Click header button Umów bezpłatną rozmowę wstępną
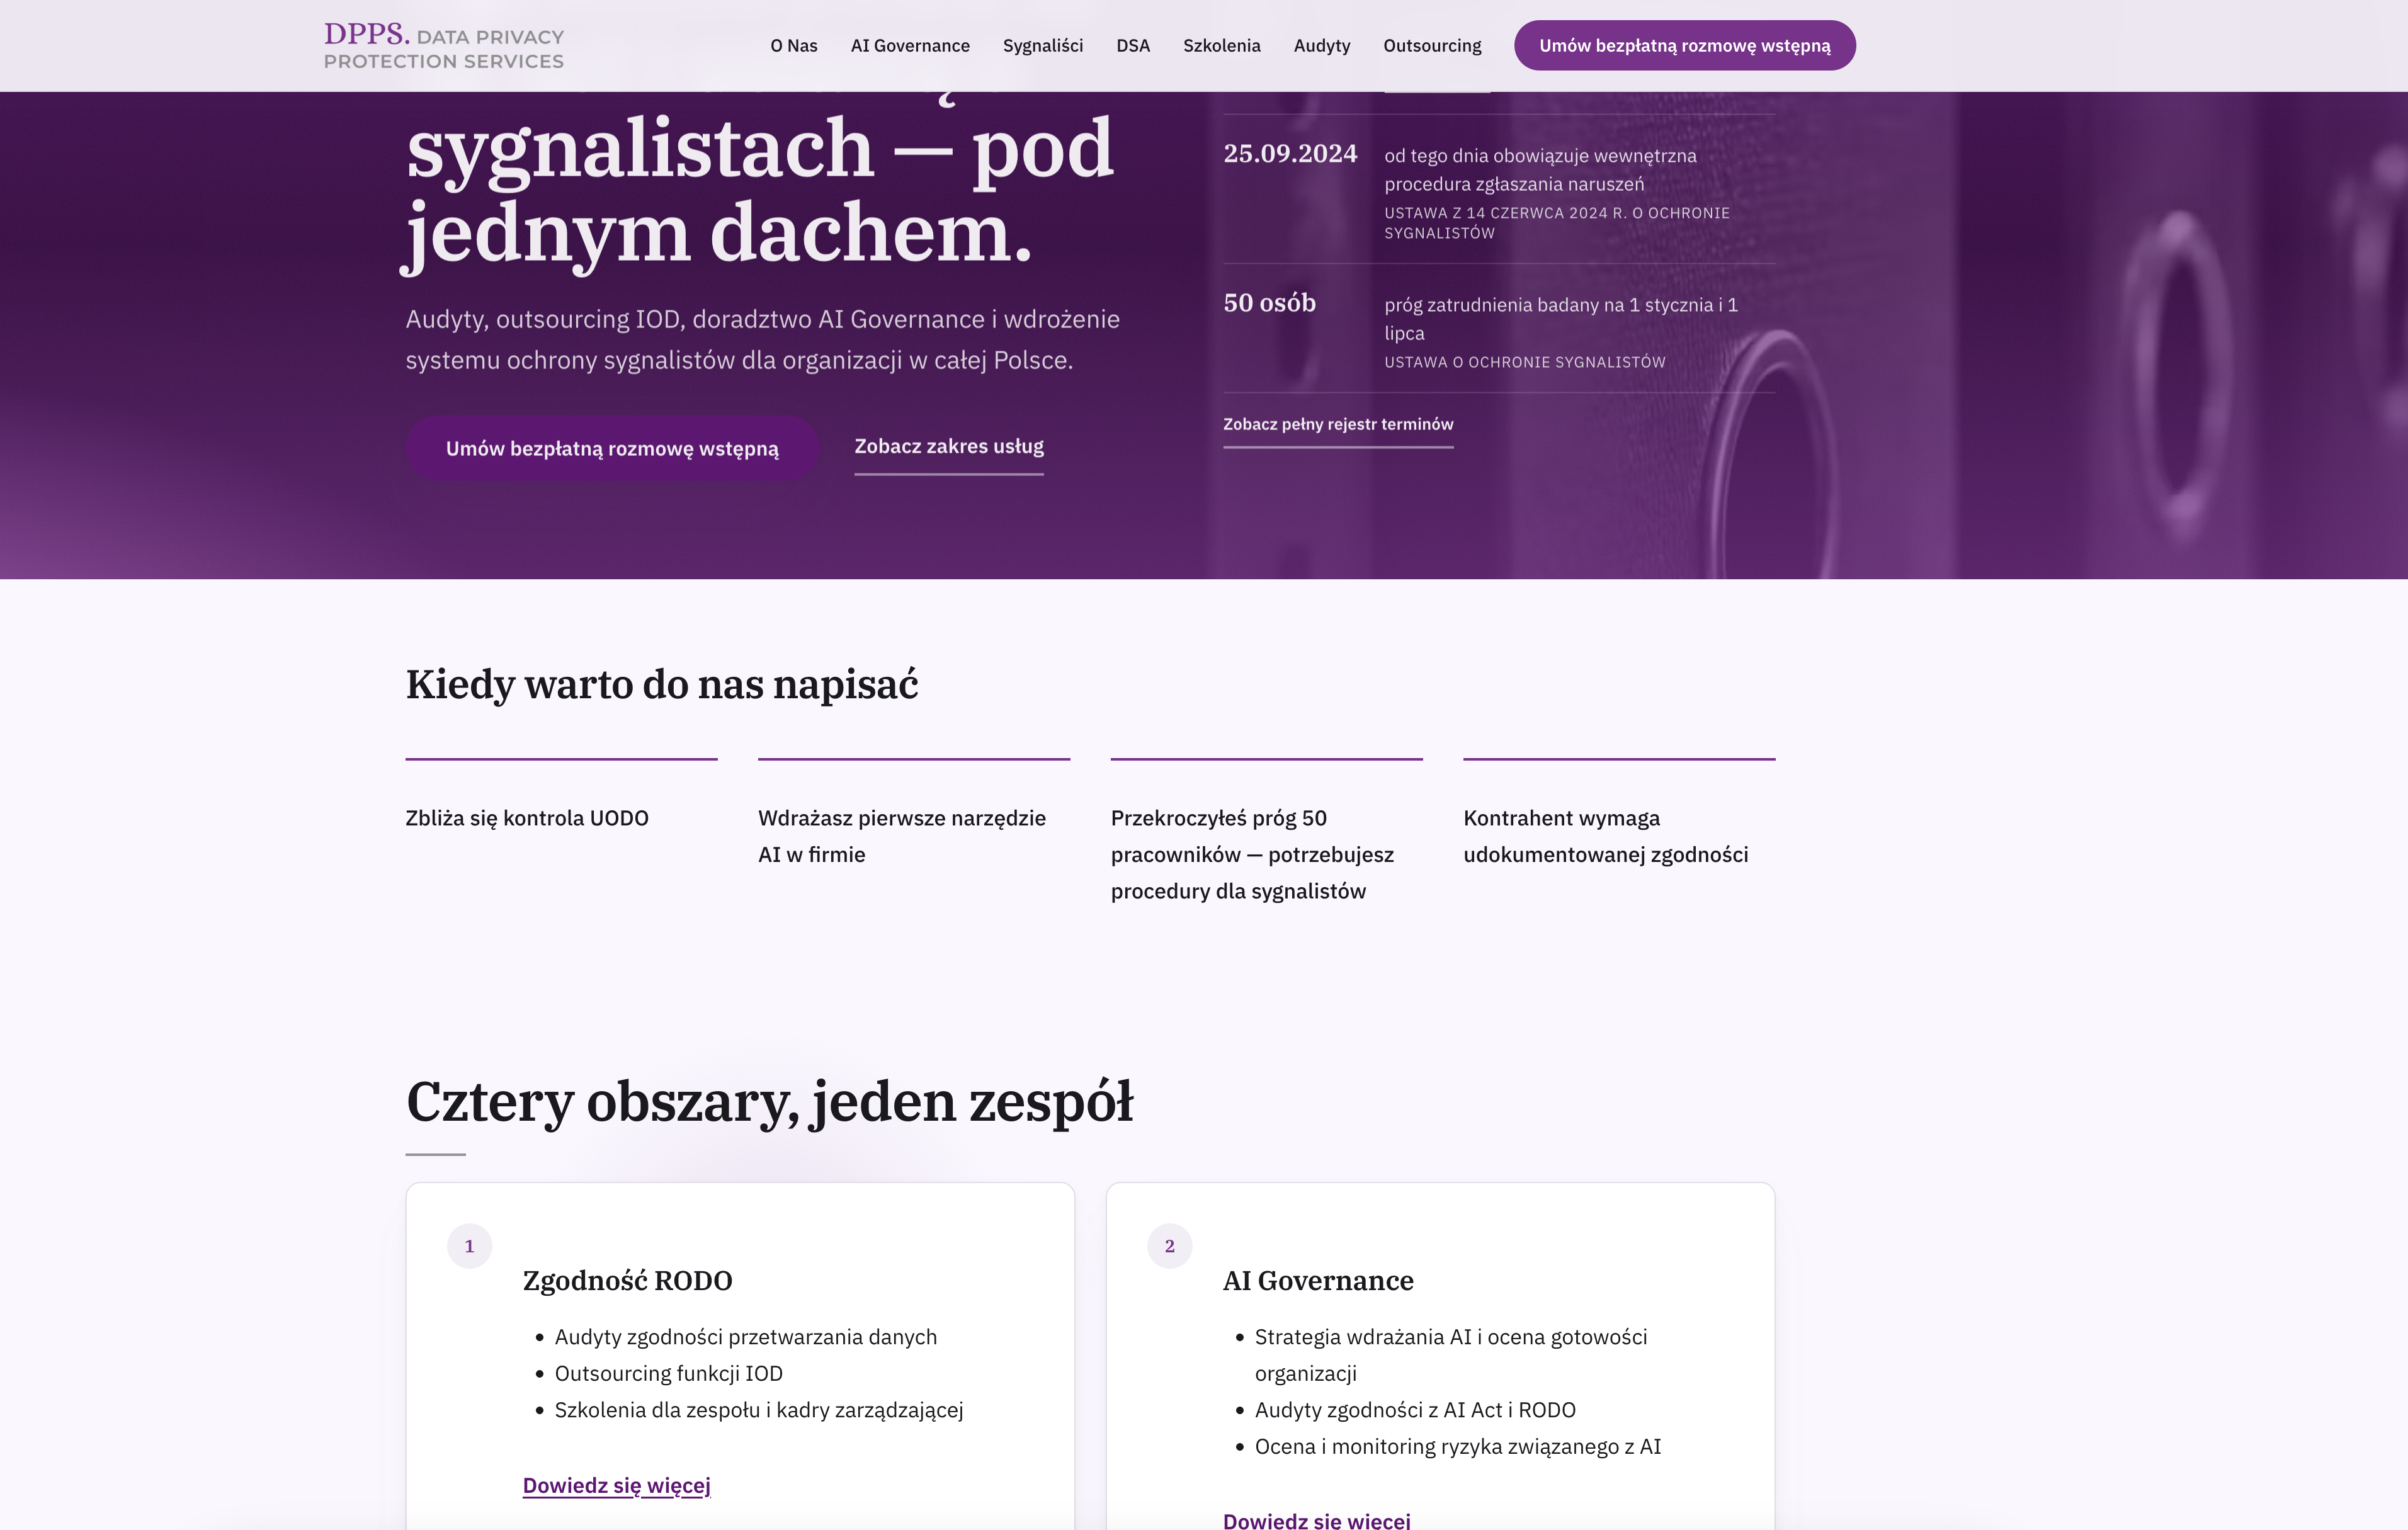 coord(1684,46)
